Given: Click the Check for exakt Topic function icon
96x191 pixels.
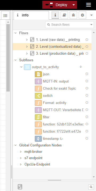Looking at the screenshot, I should [38, 89].
